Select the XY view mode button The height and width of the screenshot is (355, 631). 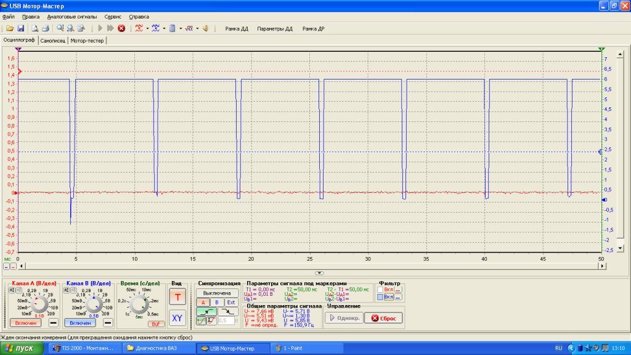177,318
